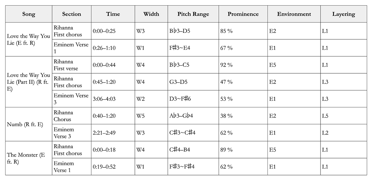The image size is (372, 181).
Task: Click The Monster (E ft. R) cell
Action: pos(29,158)
